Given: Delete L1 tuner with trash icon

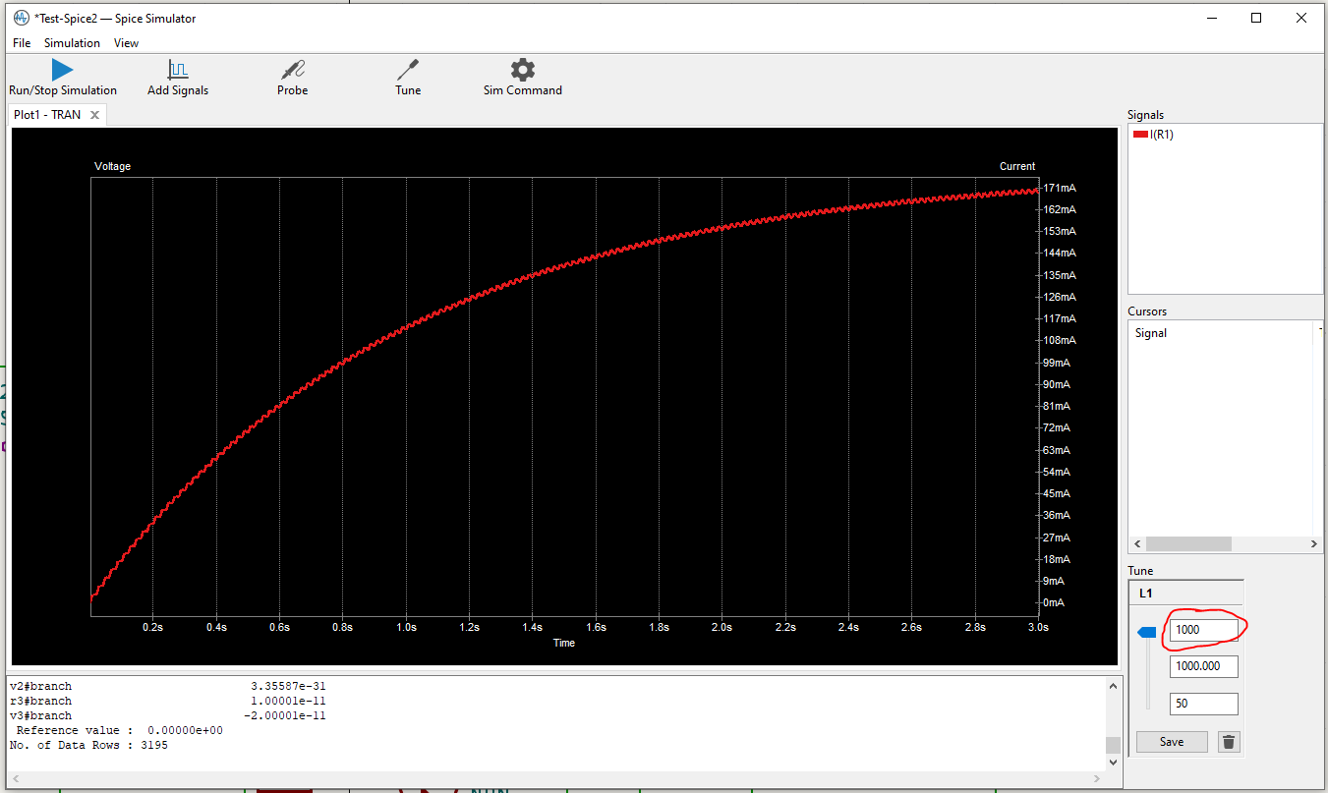Looking at the screenshot, I should 1229,742.
